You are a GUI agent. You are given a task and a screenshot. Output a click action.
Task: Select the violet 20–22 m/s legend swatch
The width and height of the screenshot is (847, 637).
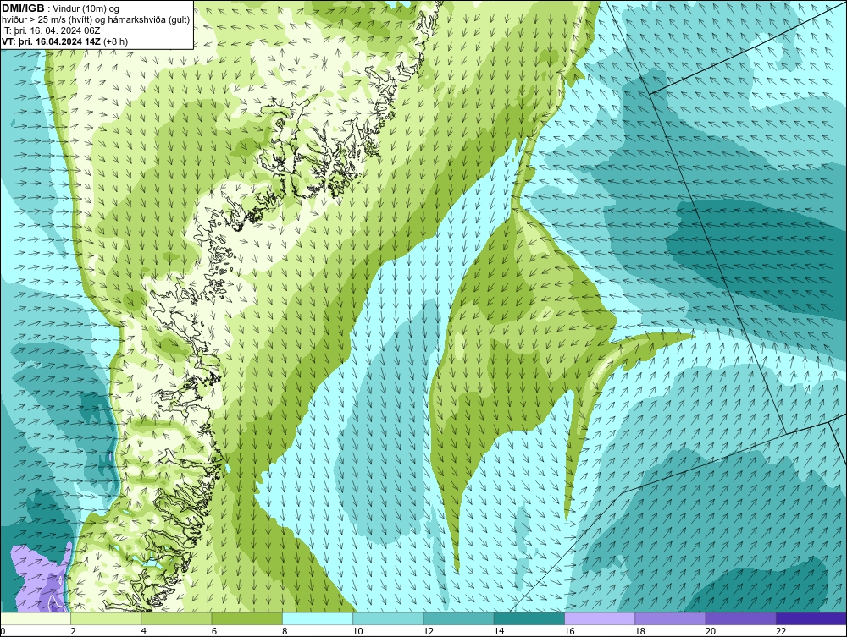[741, 618]
